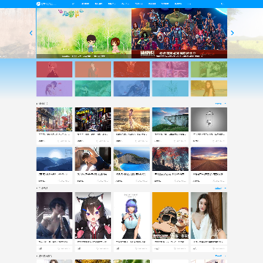
Task: Open the Marvel Avengers banner
Action: (x=179, y=34)
